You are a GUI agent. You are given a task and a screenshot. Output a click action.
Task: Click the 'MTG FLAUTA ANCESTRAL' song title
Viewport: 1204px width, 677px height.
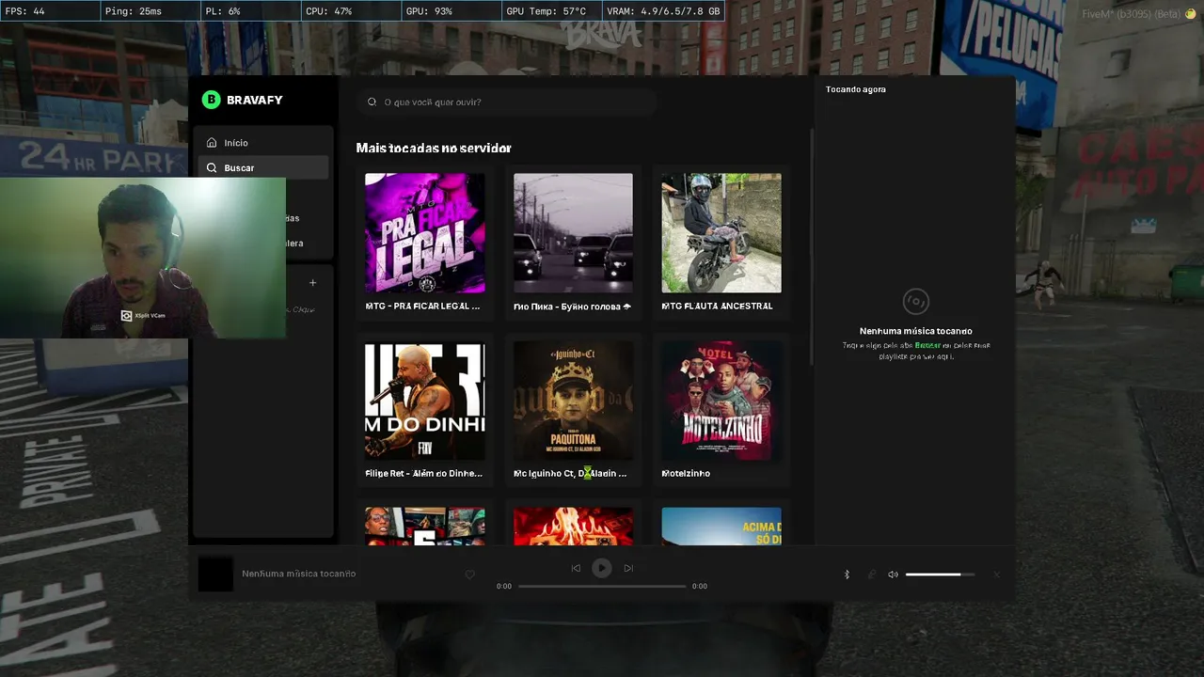coord(717,306)
